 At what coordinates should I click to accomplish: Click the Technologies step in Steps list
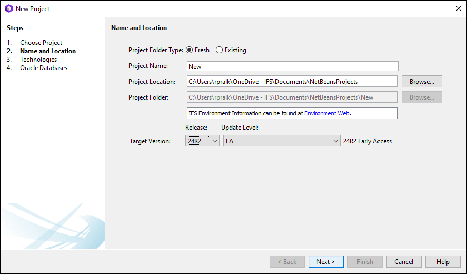[x=38, y=60]
